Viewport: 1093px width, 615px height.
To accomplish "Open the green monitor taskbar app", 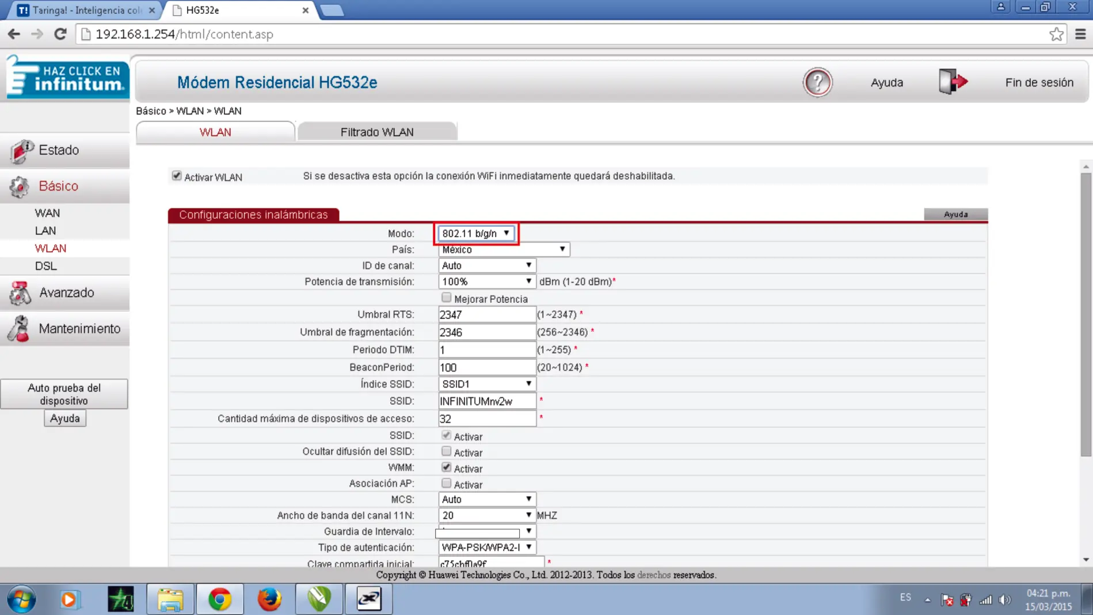I will coord(121,599).
